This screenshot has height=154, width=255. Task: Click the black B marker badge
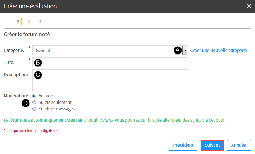click(38, 63)
